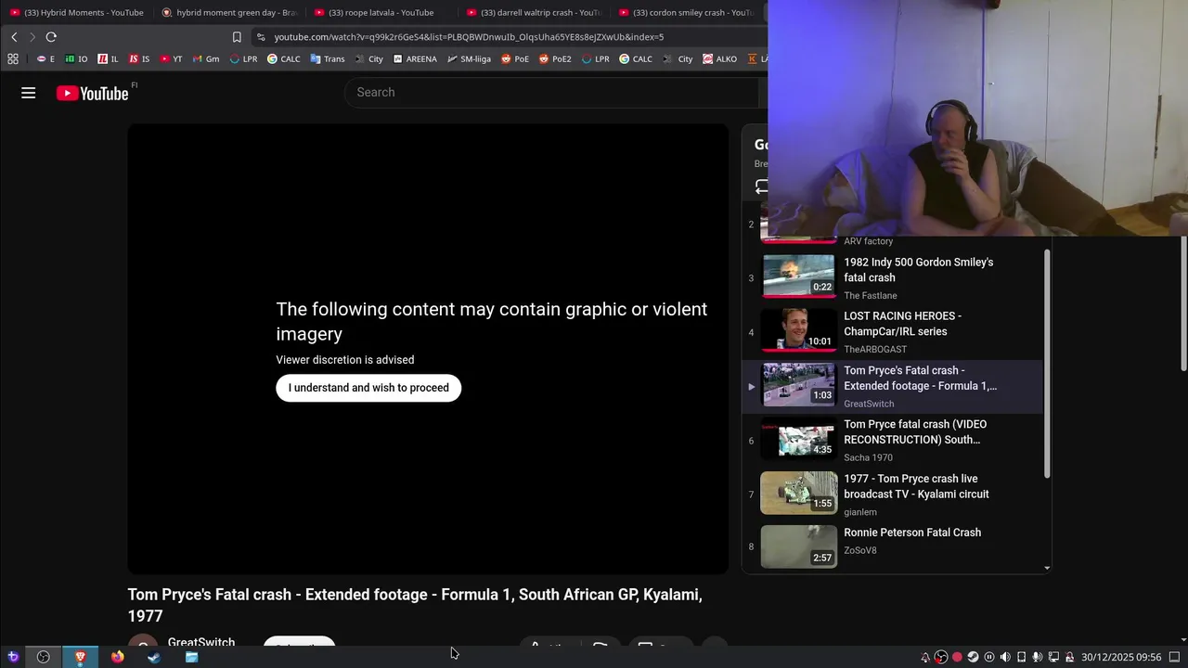Open the E bookmark
The height and width of the screenshot is (668, 1188).
coord(45,58)
